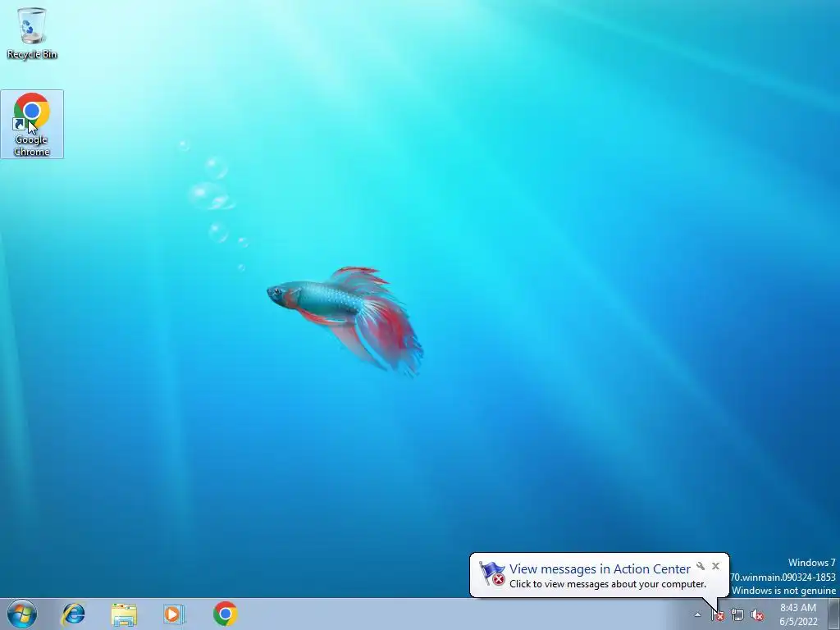This screenshot has height=630, width=840.
Task: Open Google Chrome from the taskbar
Action: pos(226,614)
